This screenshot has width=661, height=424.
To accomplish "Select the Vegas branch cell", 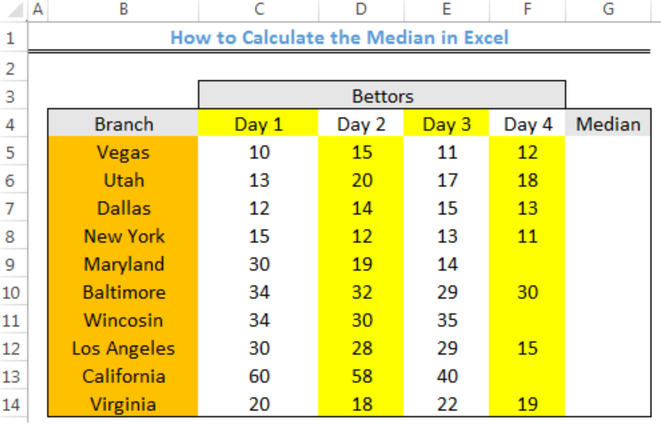I will click(123, 152).
